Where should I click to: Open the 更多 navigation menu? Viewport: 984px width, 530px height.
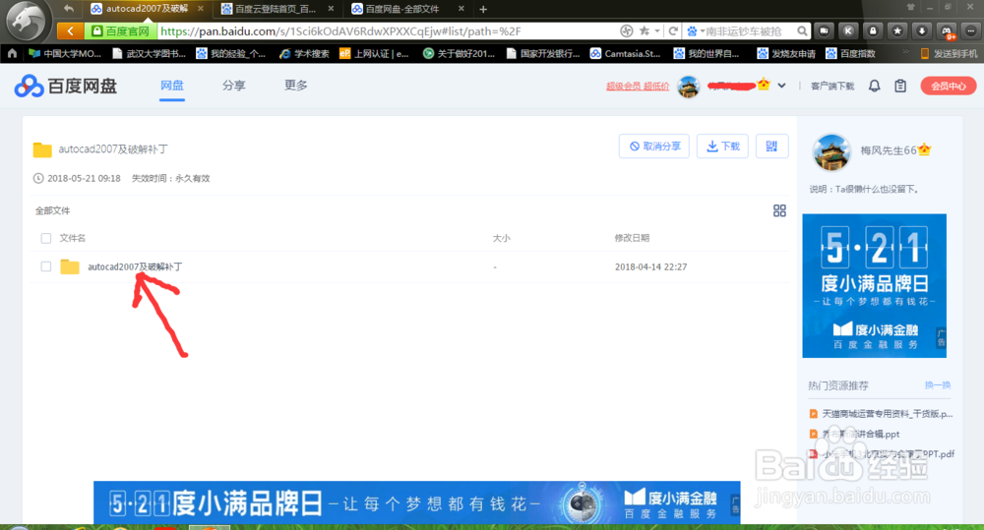[x=296, y=86]
